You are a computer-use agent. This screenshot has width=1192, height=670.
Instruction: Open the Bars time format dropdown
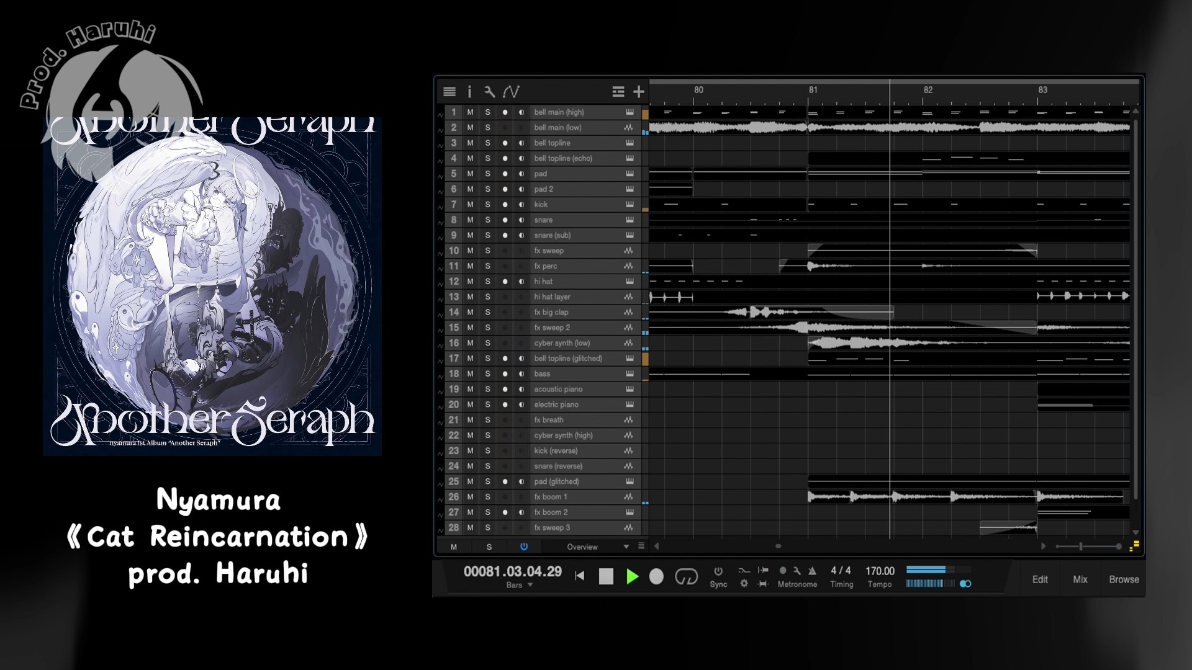[x=520, y=585]
